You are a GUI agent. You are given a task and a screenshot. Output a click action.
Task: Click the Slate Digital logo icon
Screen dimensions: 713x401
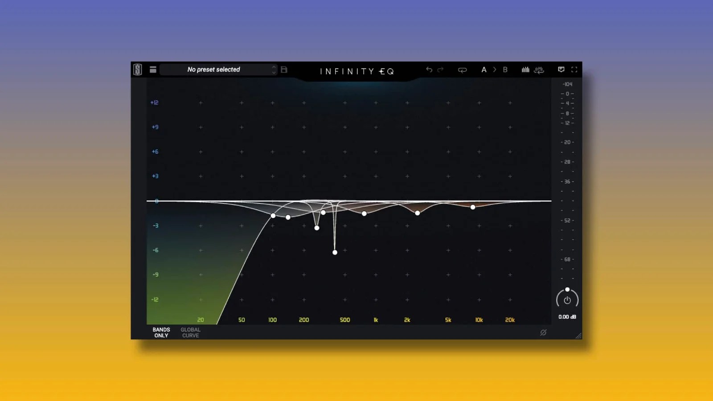tap(138, 70)
